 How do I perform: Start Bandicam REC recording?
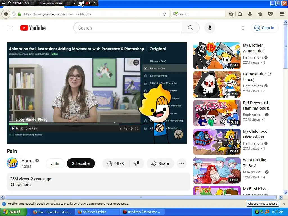(91, 3)
